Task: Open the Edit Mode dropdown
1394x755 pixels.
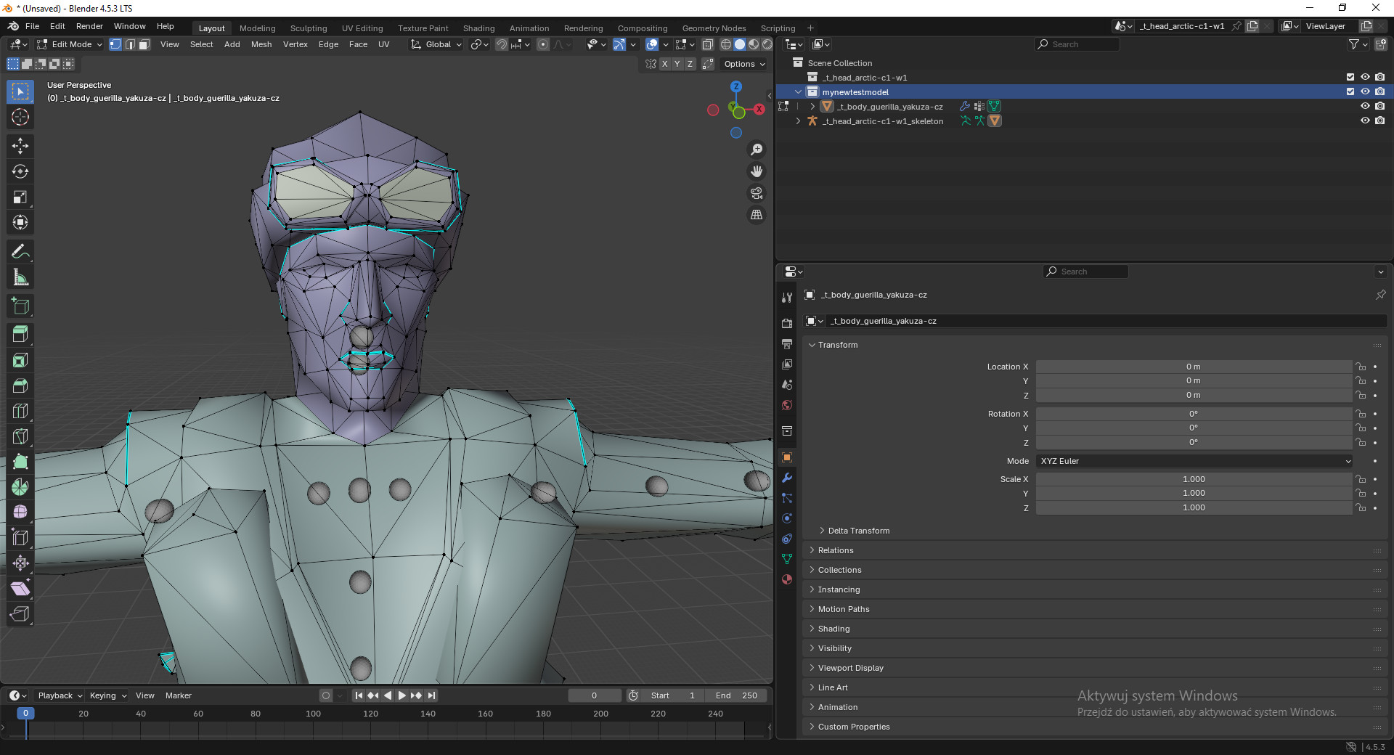Action: (70, 44)
